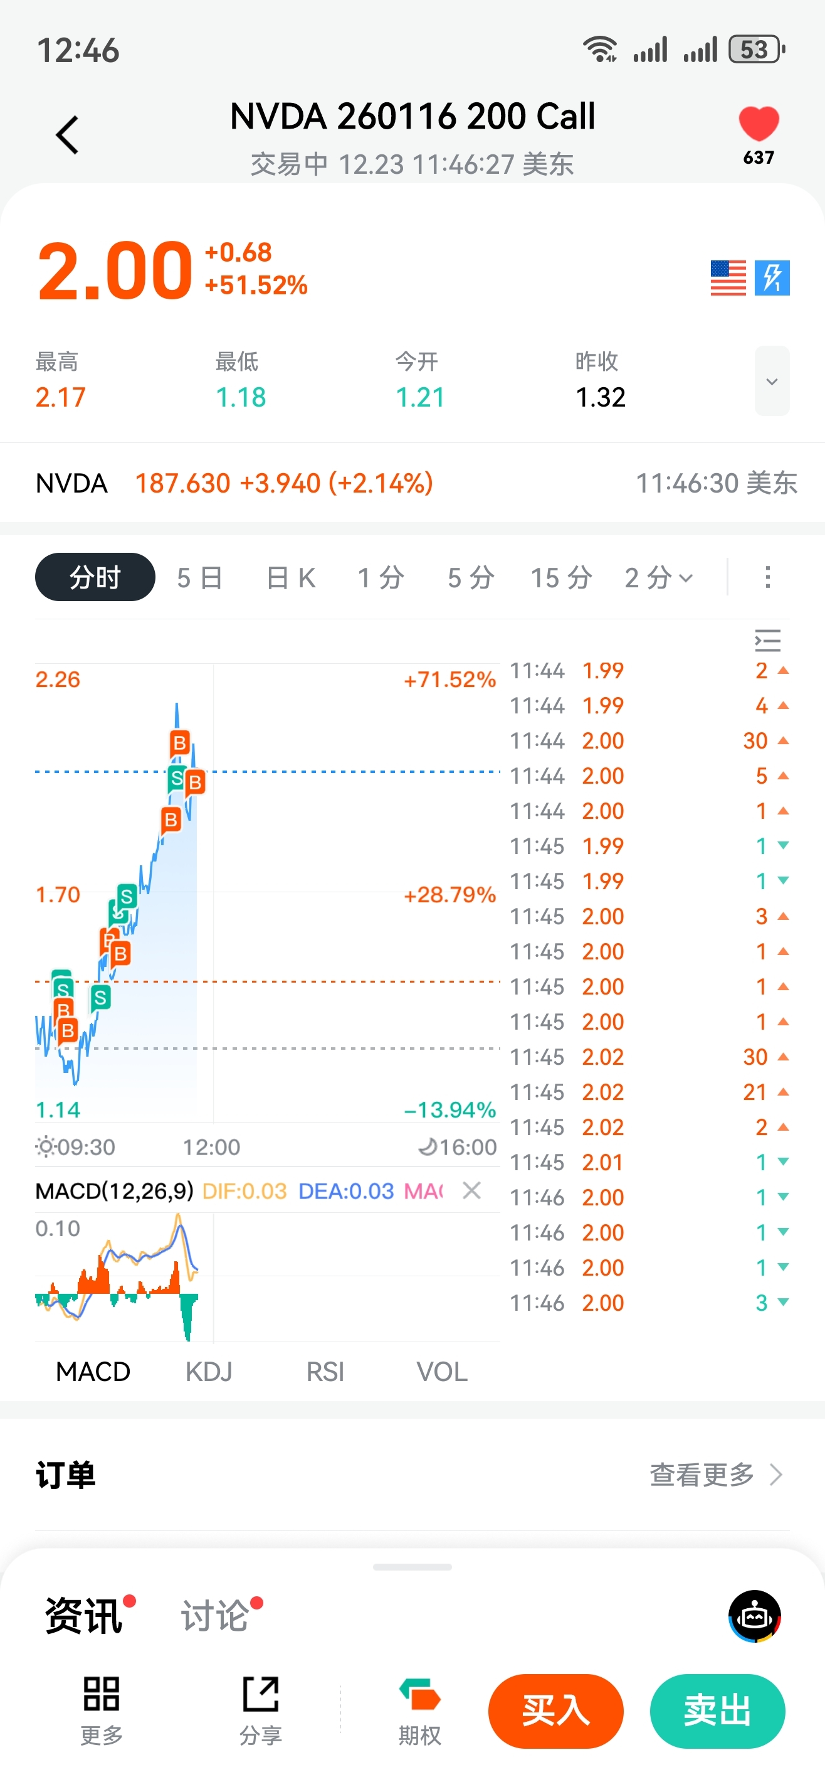Select the 分时 intraday chart tab

coord(95,577)
